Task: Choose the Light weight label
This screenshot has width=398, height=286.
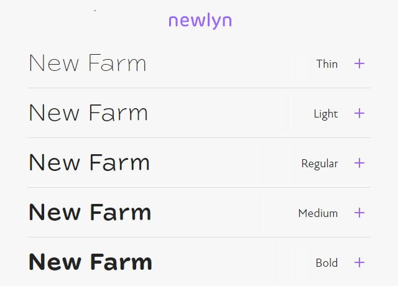Action: tap(326, 114)
